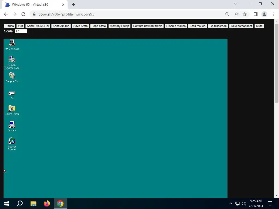Open volume tray icon

244,204
